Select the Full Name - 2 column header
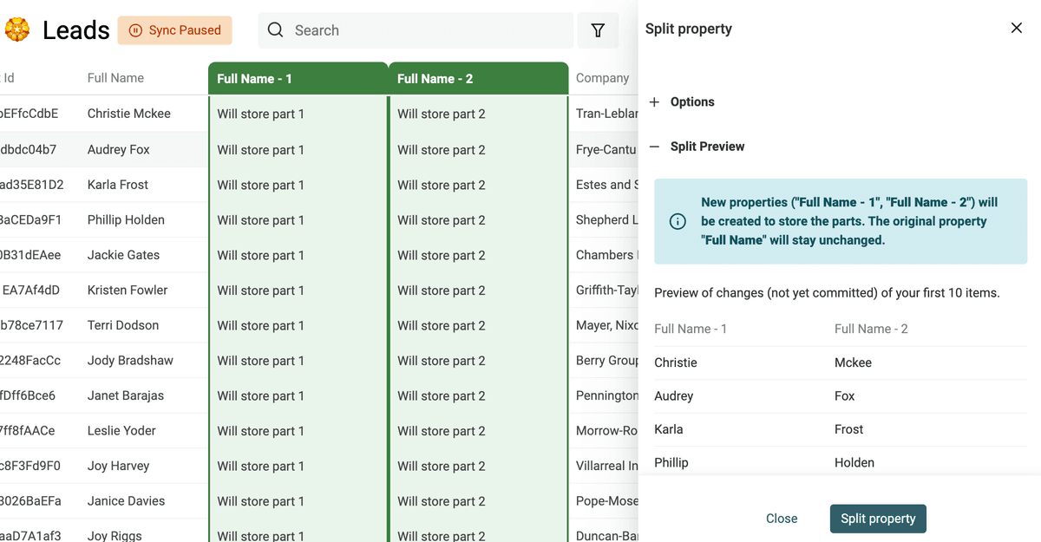 [x=478, y=79]
